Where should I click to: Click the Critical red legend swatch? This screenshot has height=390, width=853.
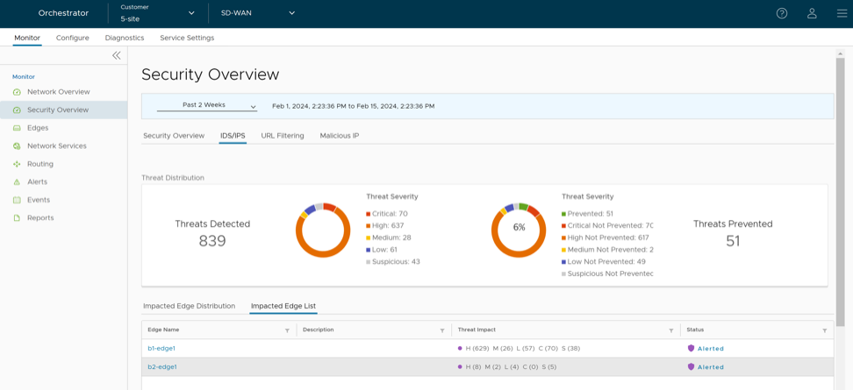[x=369, y=214]
